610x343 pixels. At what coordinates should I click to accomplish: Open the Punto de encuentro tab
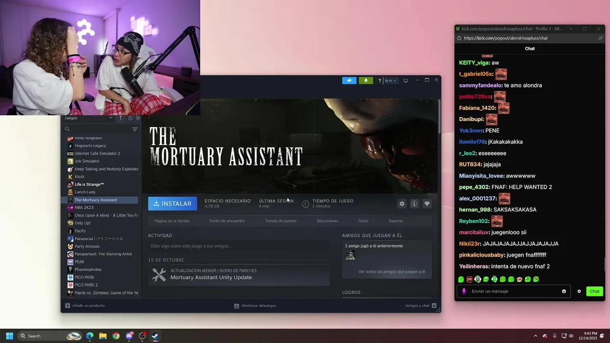[x=227, y=221]
